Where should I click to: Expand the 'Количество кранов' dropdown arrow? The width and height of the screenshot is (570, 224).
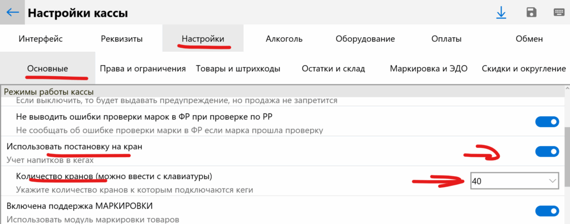pos(552,181)
